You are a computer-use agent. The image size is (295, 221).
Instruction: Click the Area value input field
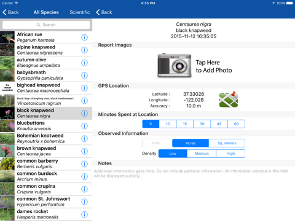pyautogui.click(x=156, y=143)
